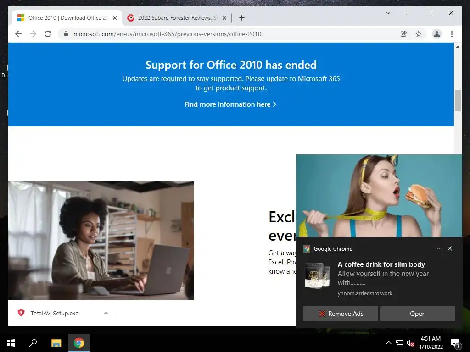Follow the 'Find more information here' link
This screenshot has height=352, width=470.
pos(230,104)
